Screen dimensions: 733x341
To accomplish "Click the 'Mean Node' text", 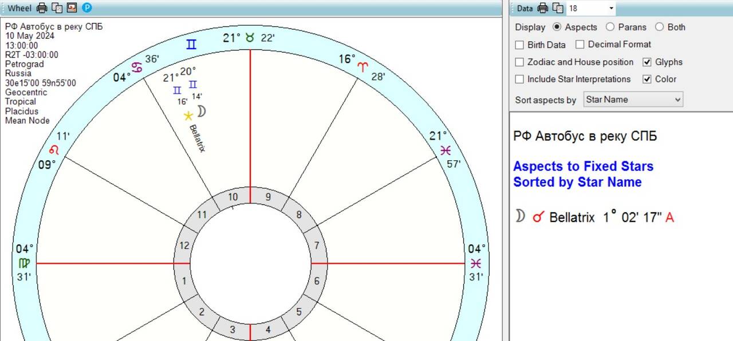I will click(27, 121).
